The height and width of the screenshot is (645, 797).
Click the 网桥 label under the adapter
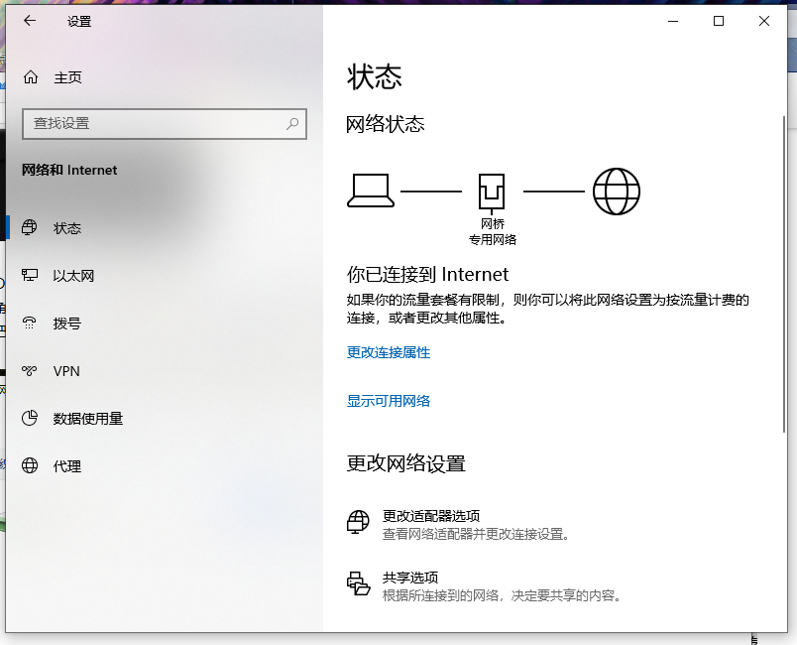tap(493, 224)
